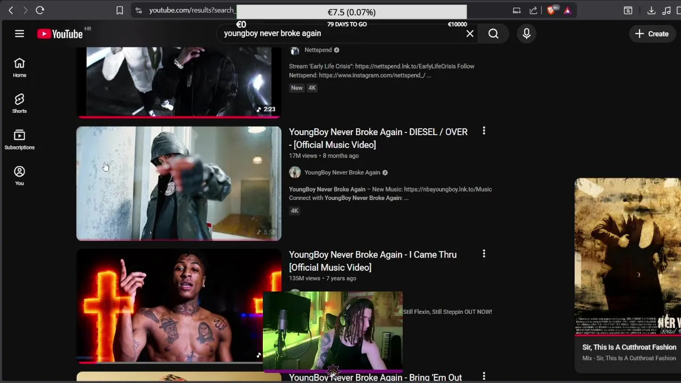Click the €7.5 (0.07%) donation progress bar
Image resolution: width=681 pixels, height=383 pixels.
pyautogui.click(x=351, y=12)
